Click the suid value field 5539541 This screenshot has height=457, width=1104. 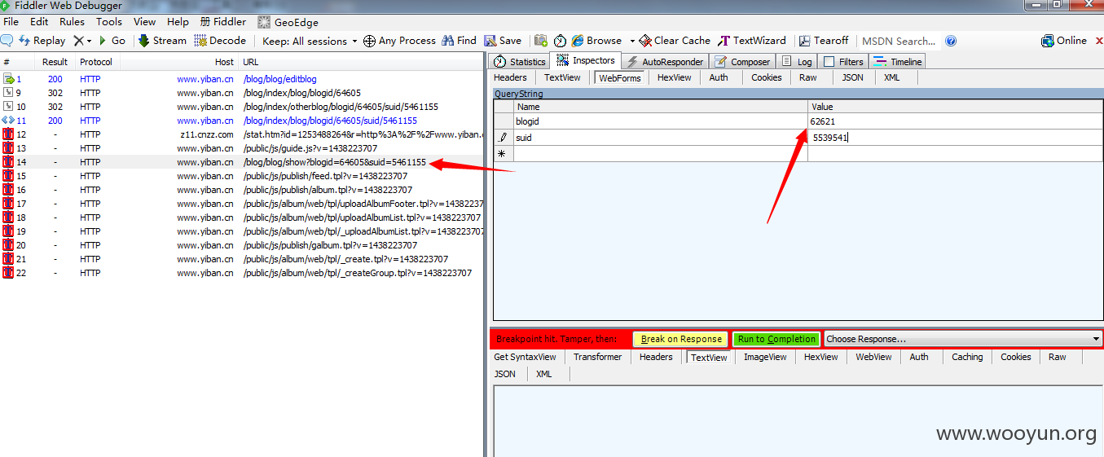955,138
